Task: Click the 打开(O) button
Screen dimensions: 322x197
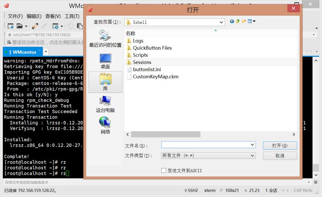Action: 280,145
